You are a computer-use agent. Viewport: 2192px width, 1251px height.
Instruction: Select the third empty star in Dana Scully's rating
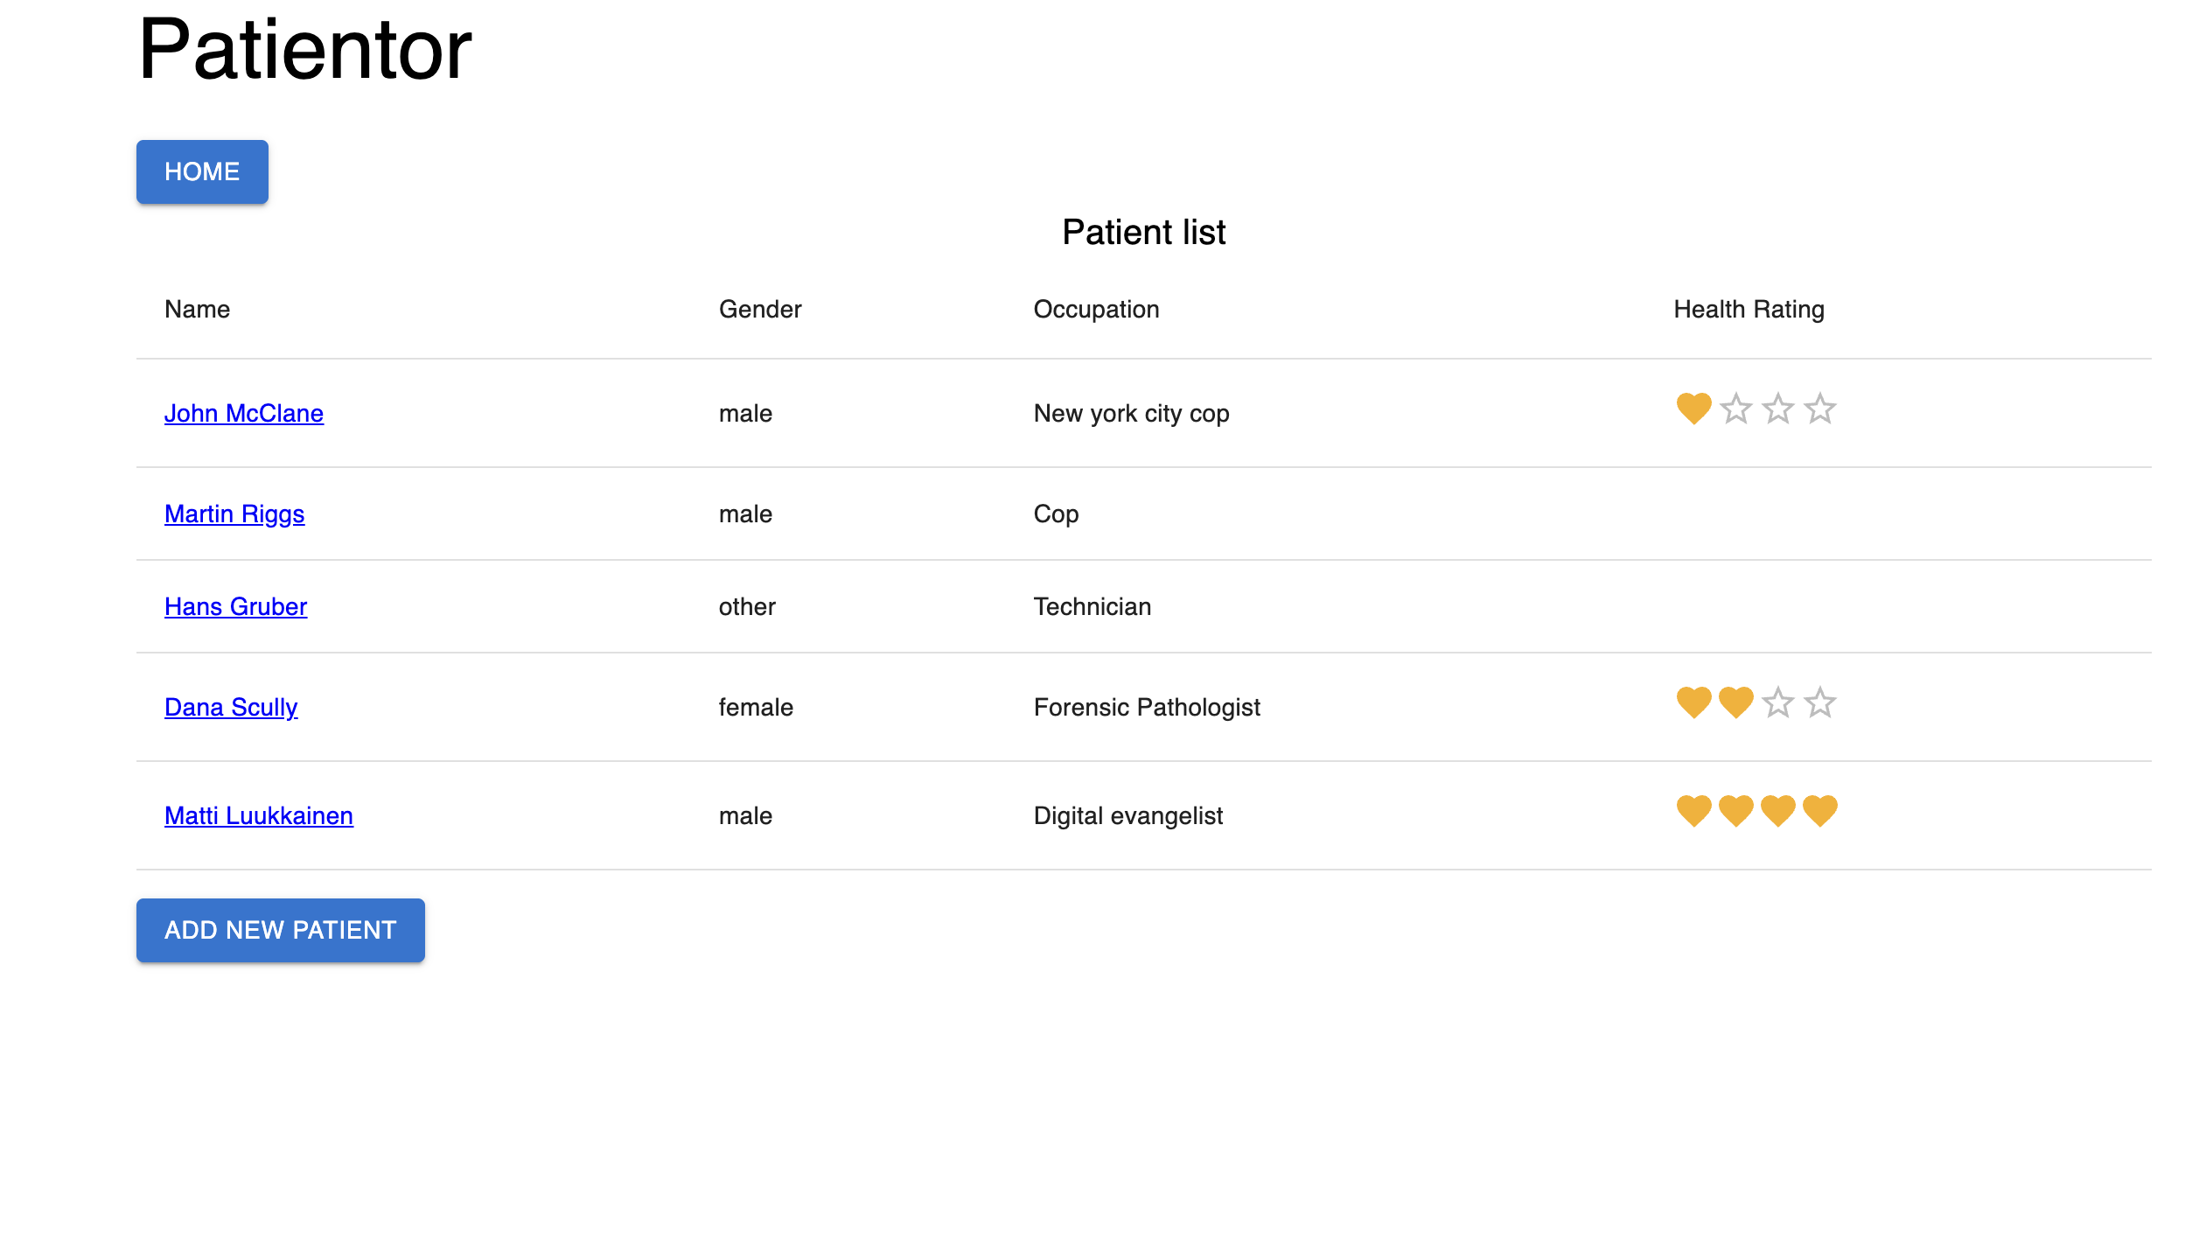(x=1777, y=702)
